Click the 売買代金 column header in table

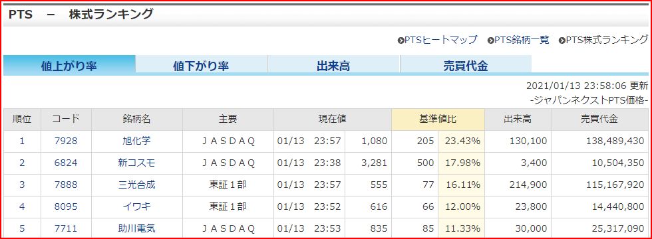[599, 119]
